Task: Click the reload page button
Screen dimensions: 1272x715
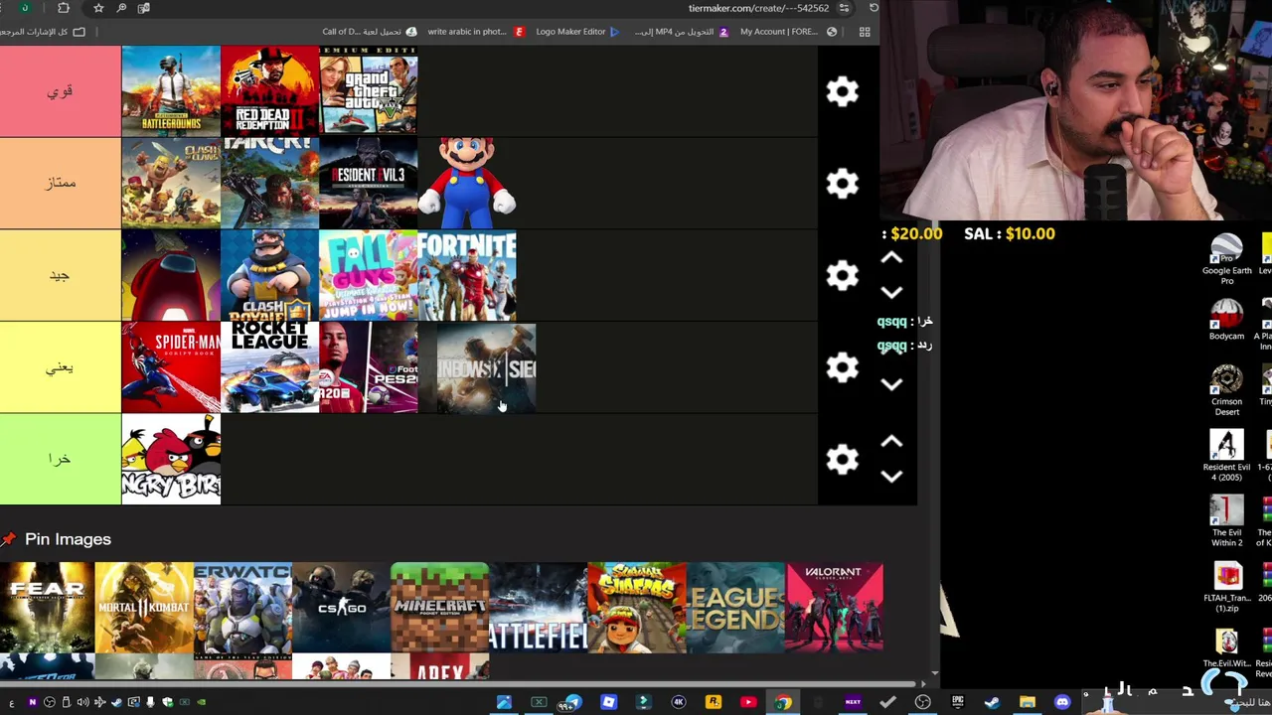Action: [874, 8]
